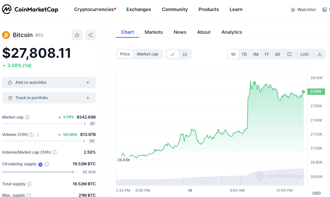The height and width of the screenshot is (197, 330).
Task: Open the share icon button
Action: (90, 35)
